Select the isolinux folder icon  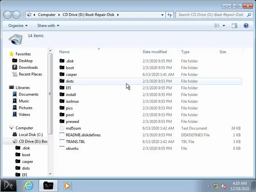(62, 101)
